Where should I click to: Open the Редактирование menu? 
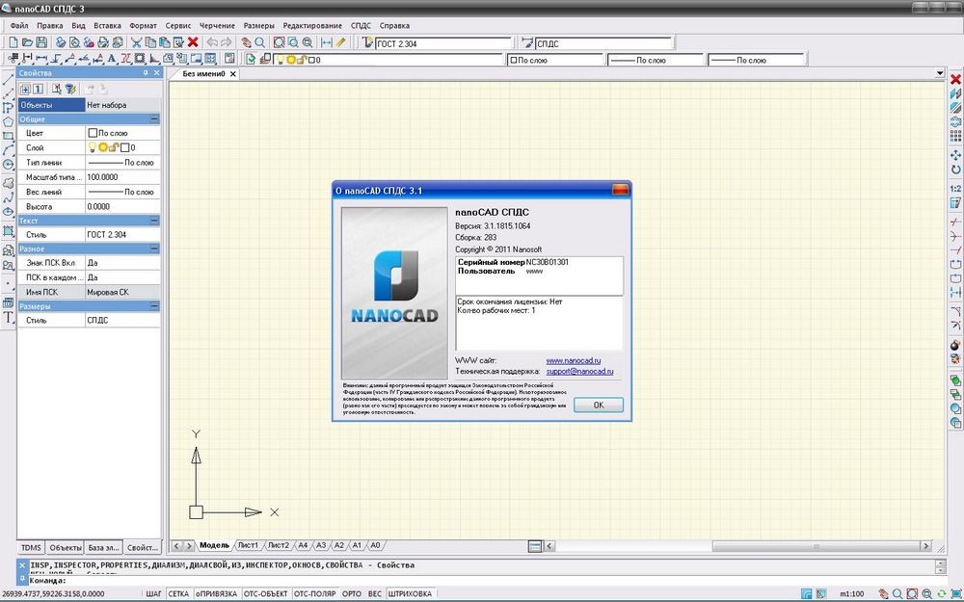pos(312,26)
